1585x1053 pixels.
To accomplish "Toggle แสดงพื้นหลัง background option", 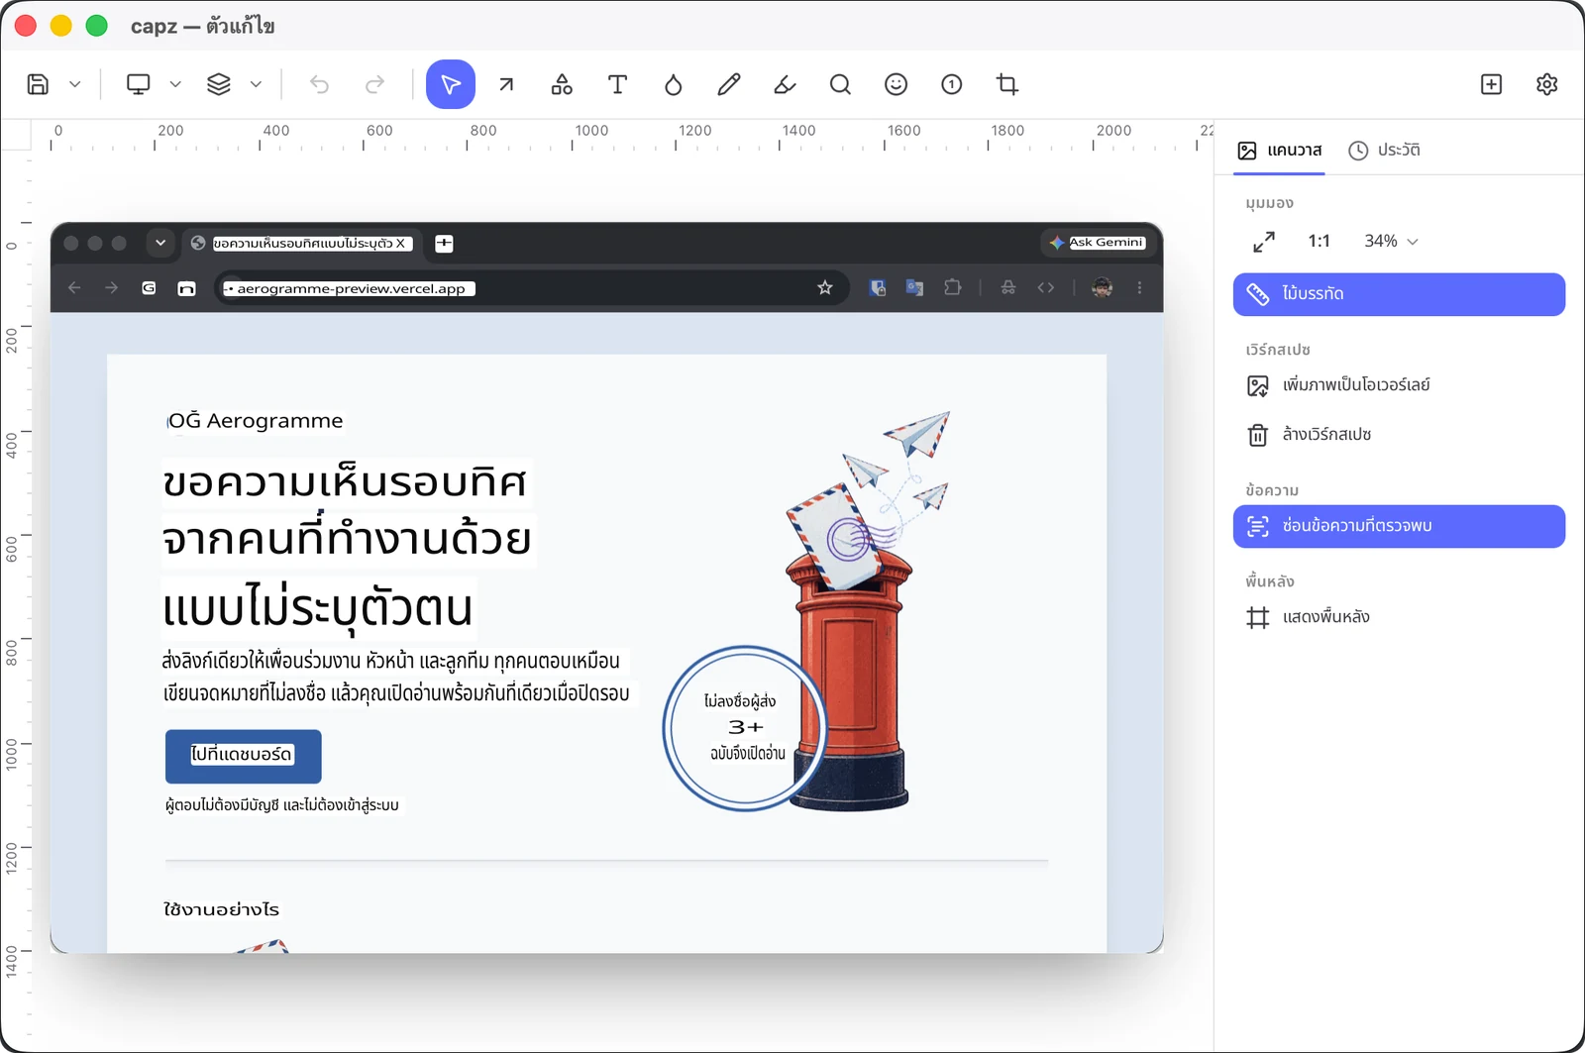I will (1399, 617).
